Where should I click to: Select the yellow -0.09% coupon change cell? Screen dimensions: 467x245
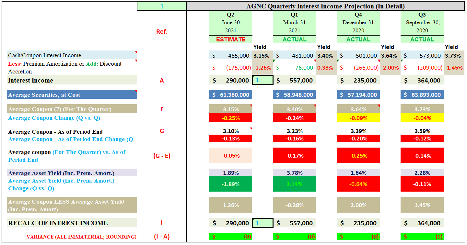(x=358, y=118)
